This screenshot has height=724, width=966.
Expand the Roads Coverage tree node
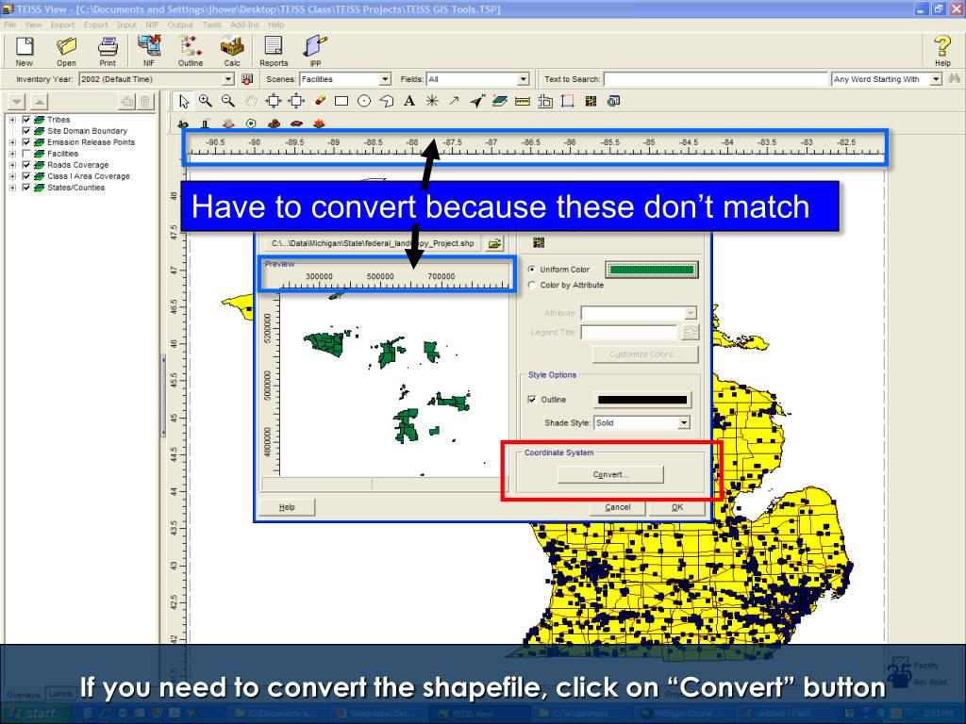[12, 165]
